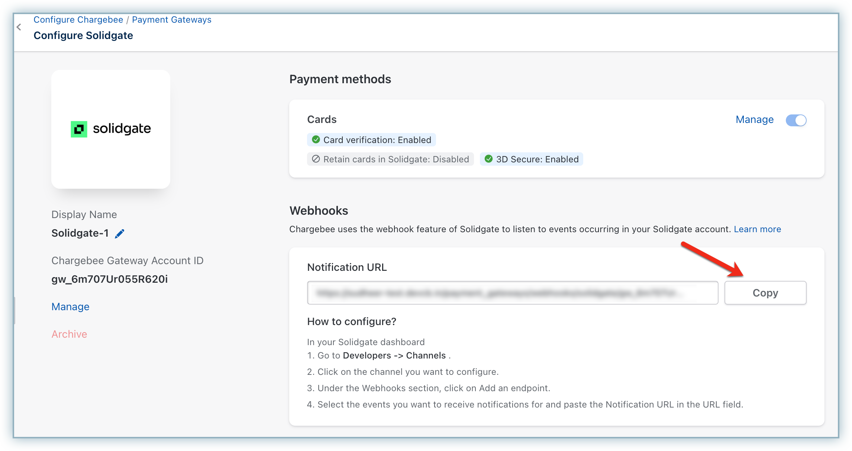Go to the Payment Gateways breadcrumb
The width and height of the screenshot is (852, 451).
pyautogui.click(x=171, y=20)
